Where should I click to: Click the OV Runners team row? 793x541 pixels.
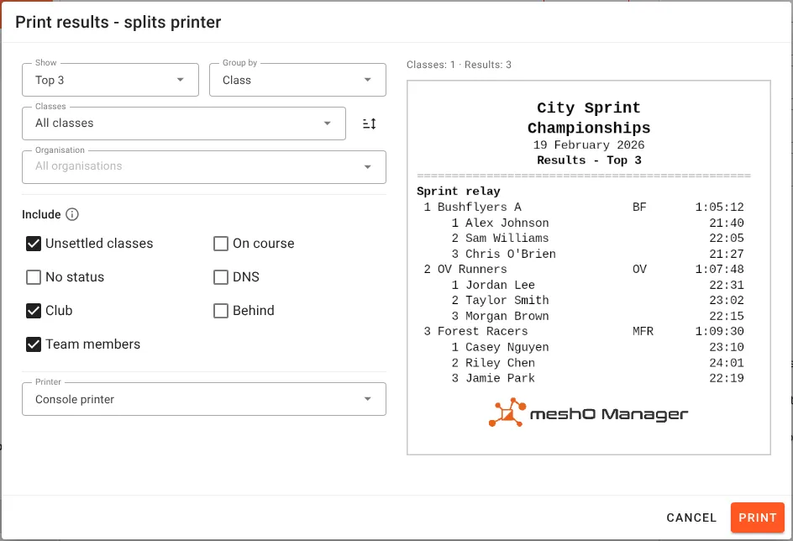tap(584, 269)
